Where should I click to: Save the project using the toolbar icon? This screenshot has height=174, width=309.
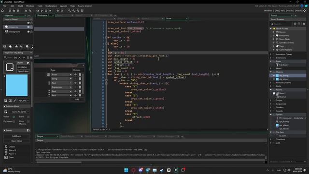tap(18, 11)
